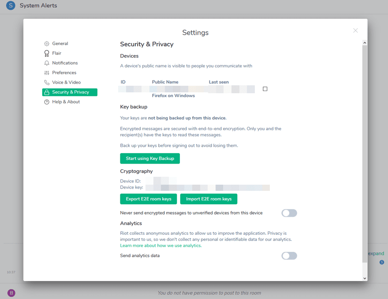
Task: Click the General gear icon
Action: pyautogui.click(x=47, y=44)
